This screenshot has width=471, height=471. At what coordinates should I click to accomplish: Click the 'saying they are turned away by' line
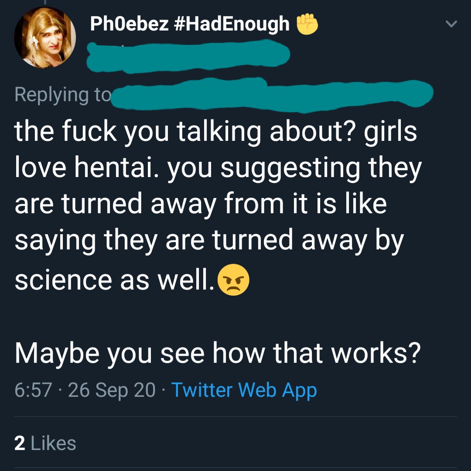[x=209, y=241]
